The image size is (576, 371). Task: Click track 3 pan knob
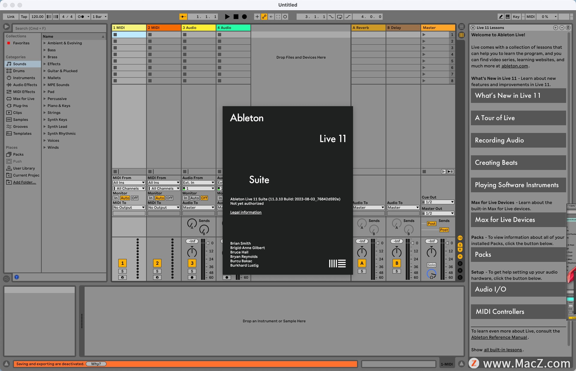pos(192,252)
